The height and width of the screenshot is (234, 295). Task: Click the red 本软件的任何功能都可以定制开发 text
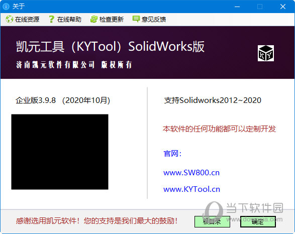click(220, 129)
